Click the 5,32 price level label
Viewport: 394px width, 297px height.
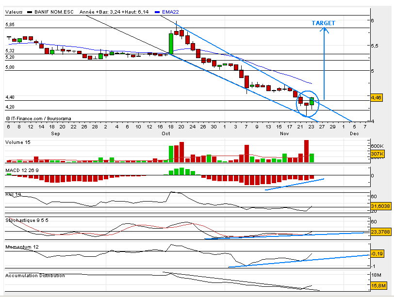coord(10,51)
